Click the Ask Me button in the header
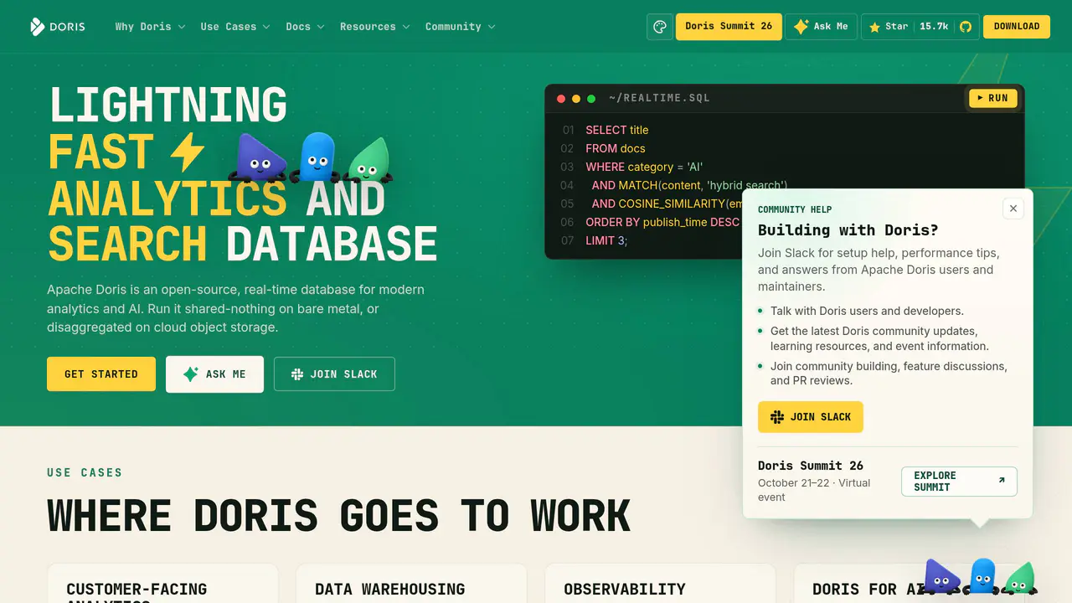This screenshot has height=603, width=1072. click(x=821, y=27)
